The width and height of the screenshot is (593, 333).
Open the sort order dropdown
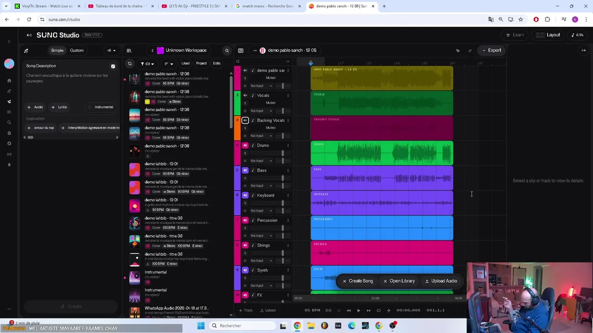[x=169, y=64]
